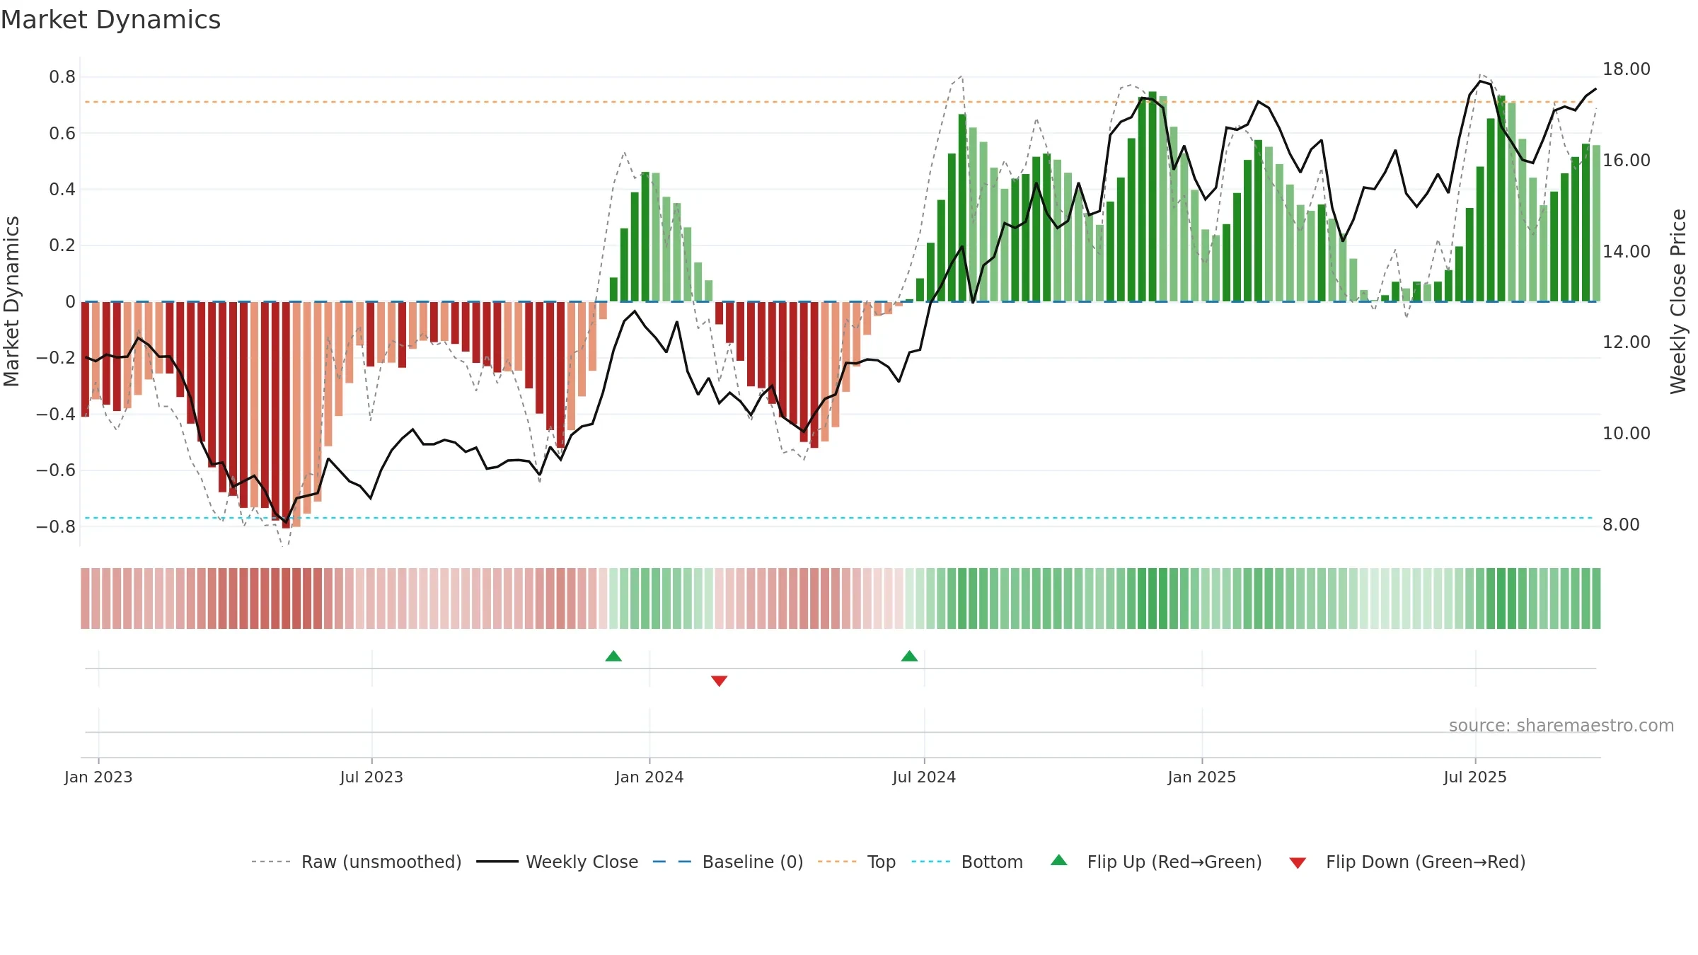Click the 10.00 price axis label
The height and width of the screenshot is (955, 1698).
point(1626,434)
